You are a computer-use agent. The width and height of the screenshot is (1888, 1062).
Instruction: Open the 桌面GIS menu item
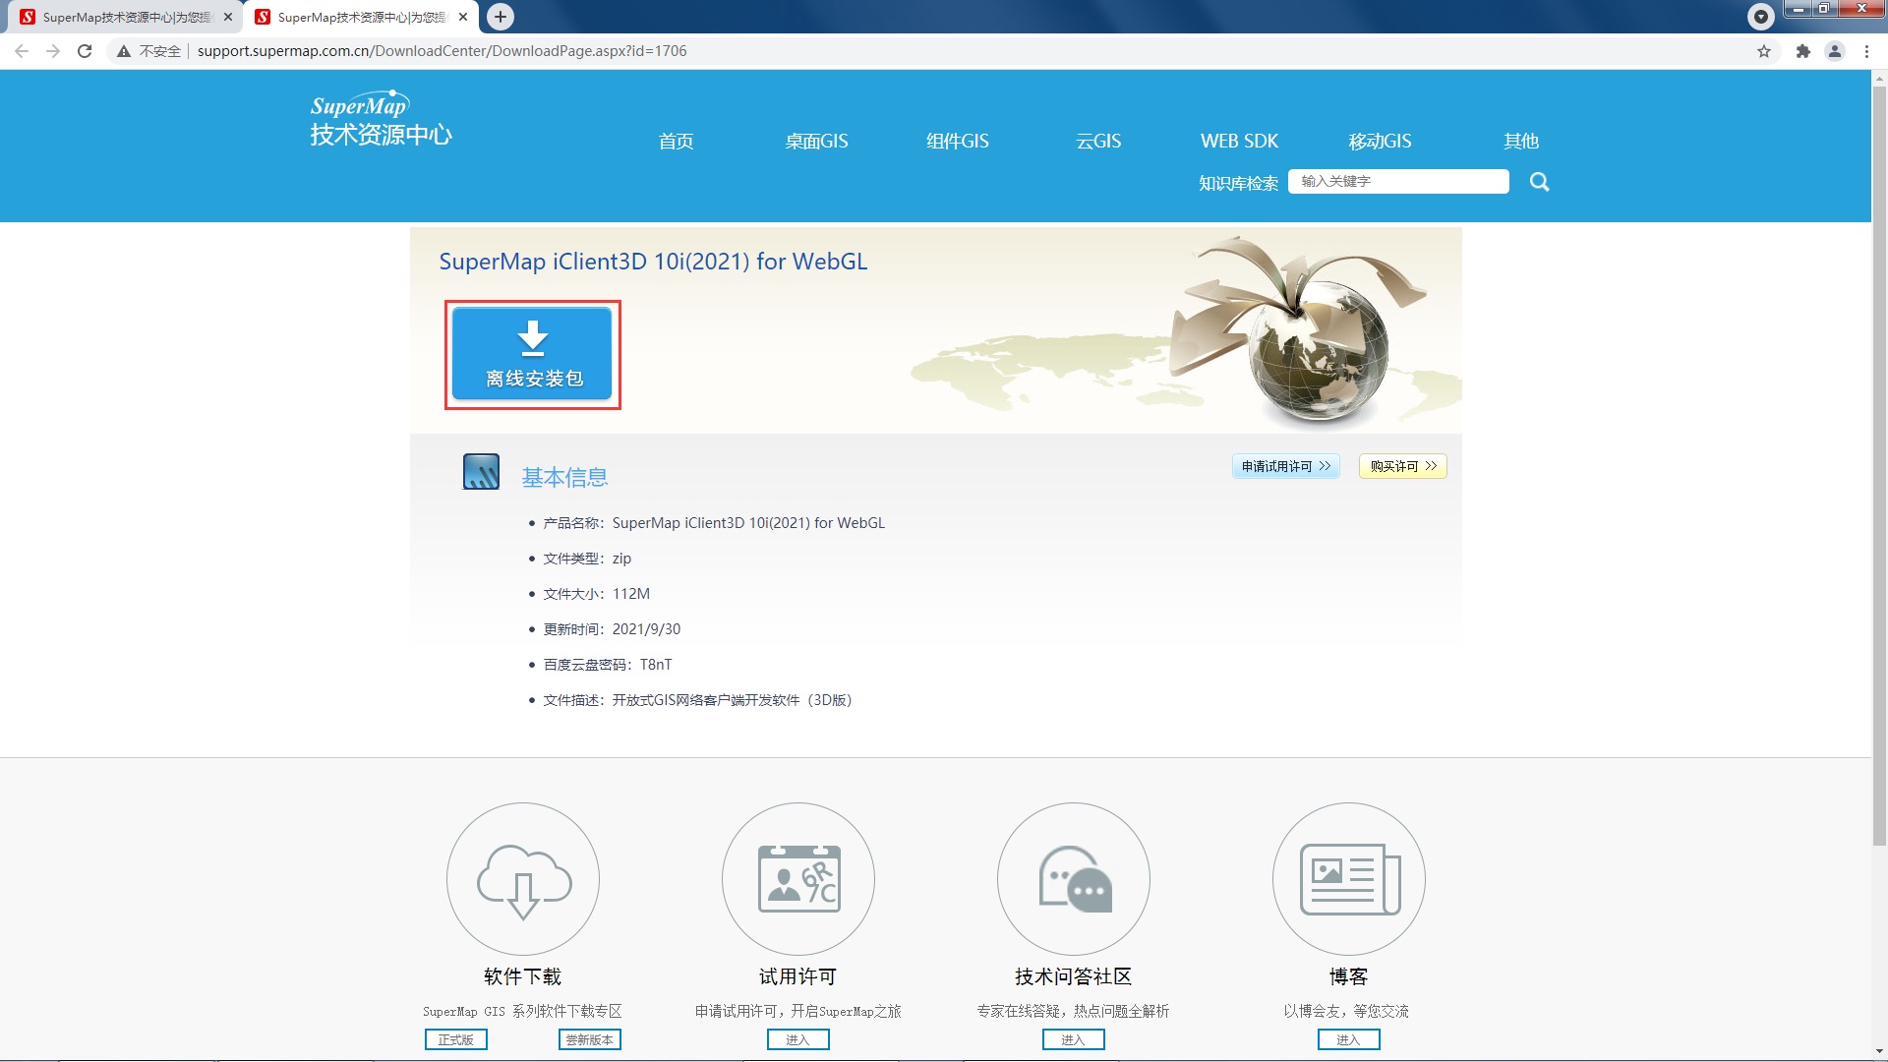(816, 141)
